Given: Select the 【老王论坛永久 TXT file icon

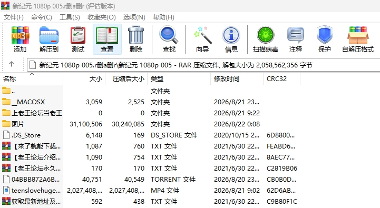Looking at the screenshot, I should (x=6, y=168).
